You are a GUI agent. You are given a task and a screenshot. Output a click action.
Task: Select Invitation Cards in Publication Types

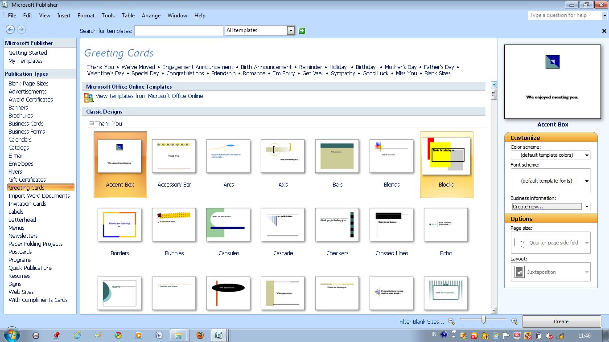point(27,204)
